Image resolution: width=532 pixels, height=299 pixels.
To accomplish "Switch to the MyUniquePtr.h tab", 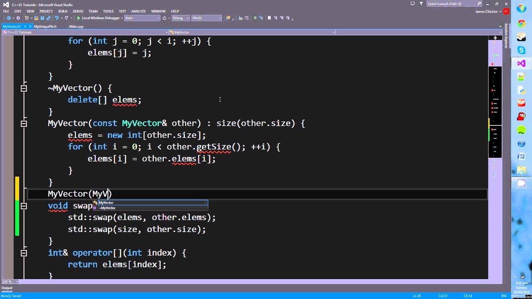I will (45, 27).
